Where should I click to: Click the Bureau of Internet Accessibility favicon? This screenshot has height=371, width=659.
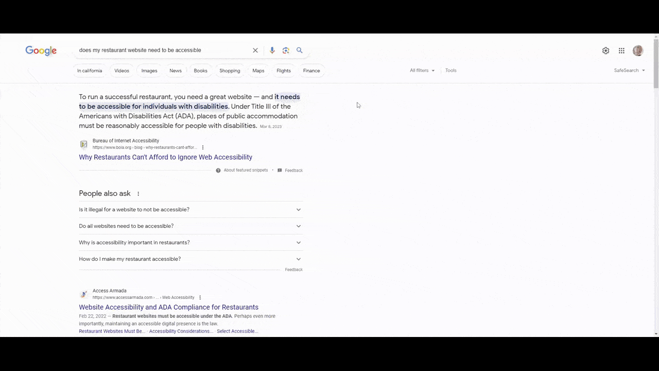[x=83, y=144]
